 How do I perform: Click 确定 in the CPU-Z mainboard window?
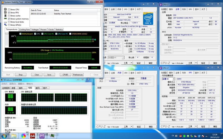[x=215, y=63]
